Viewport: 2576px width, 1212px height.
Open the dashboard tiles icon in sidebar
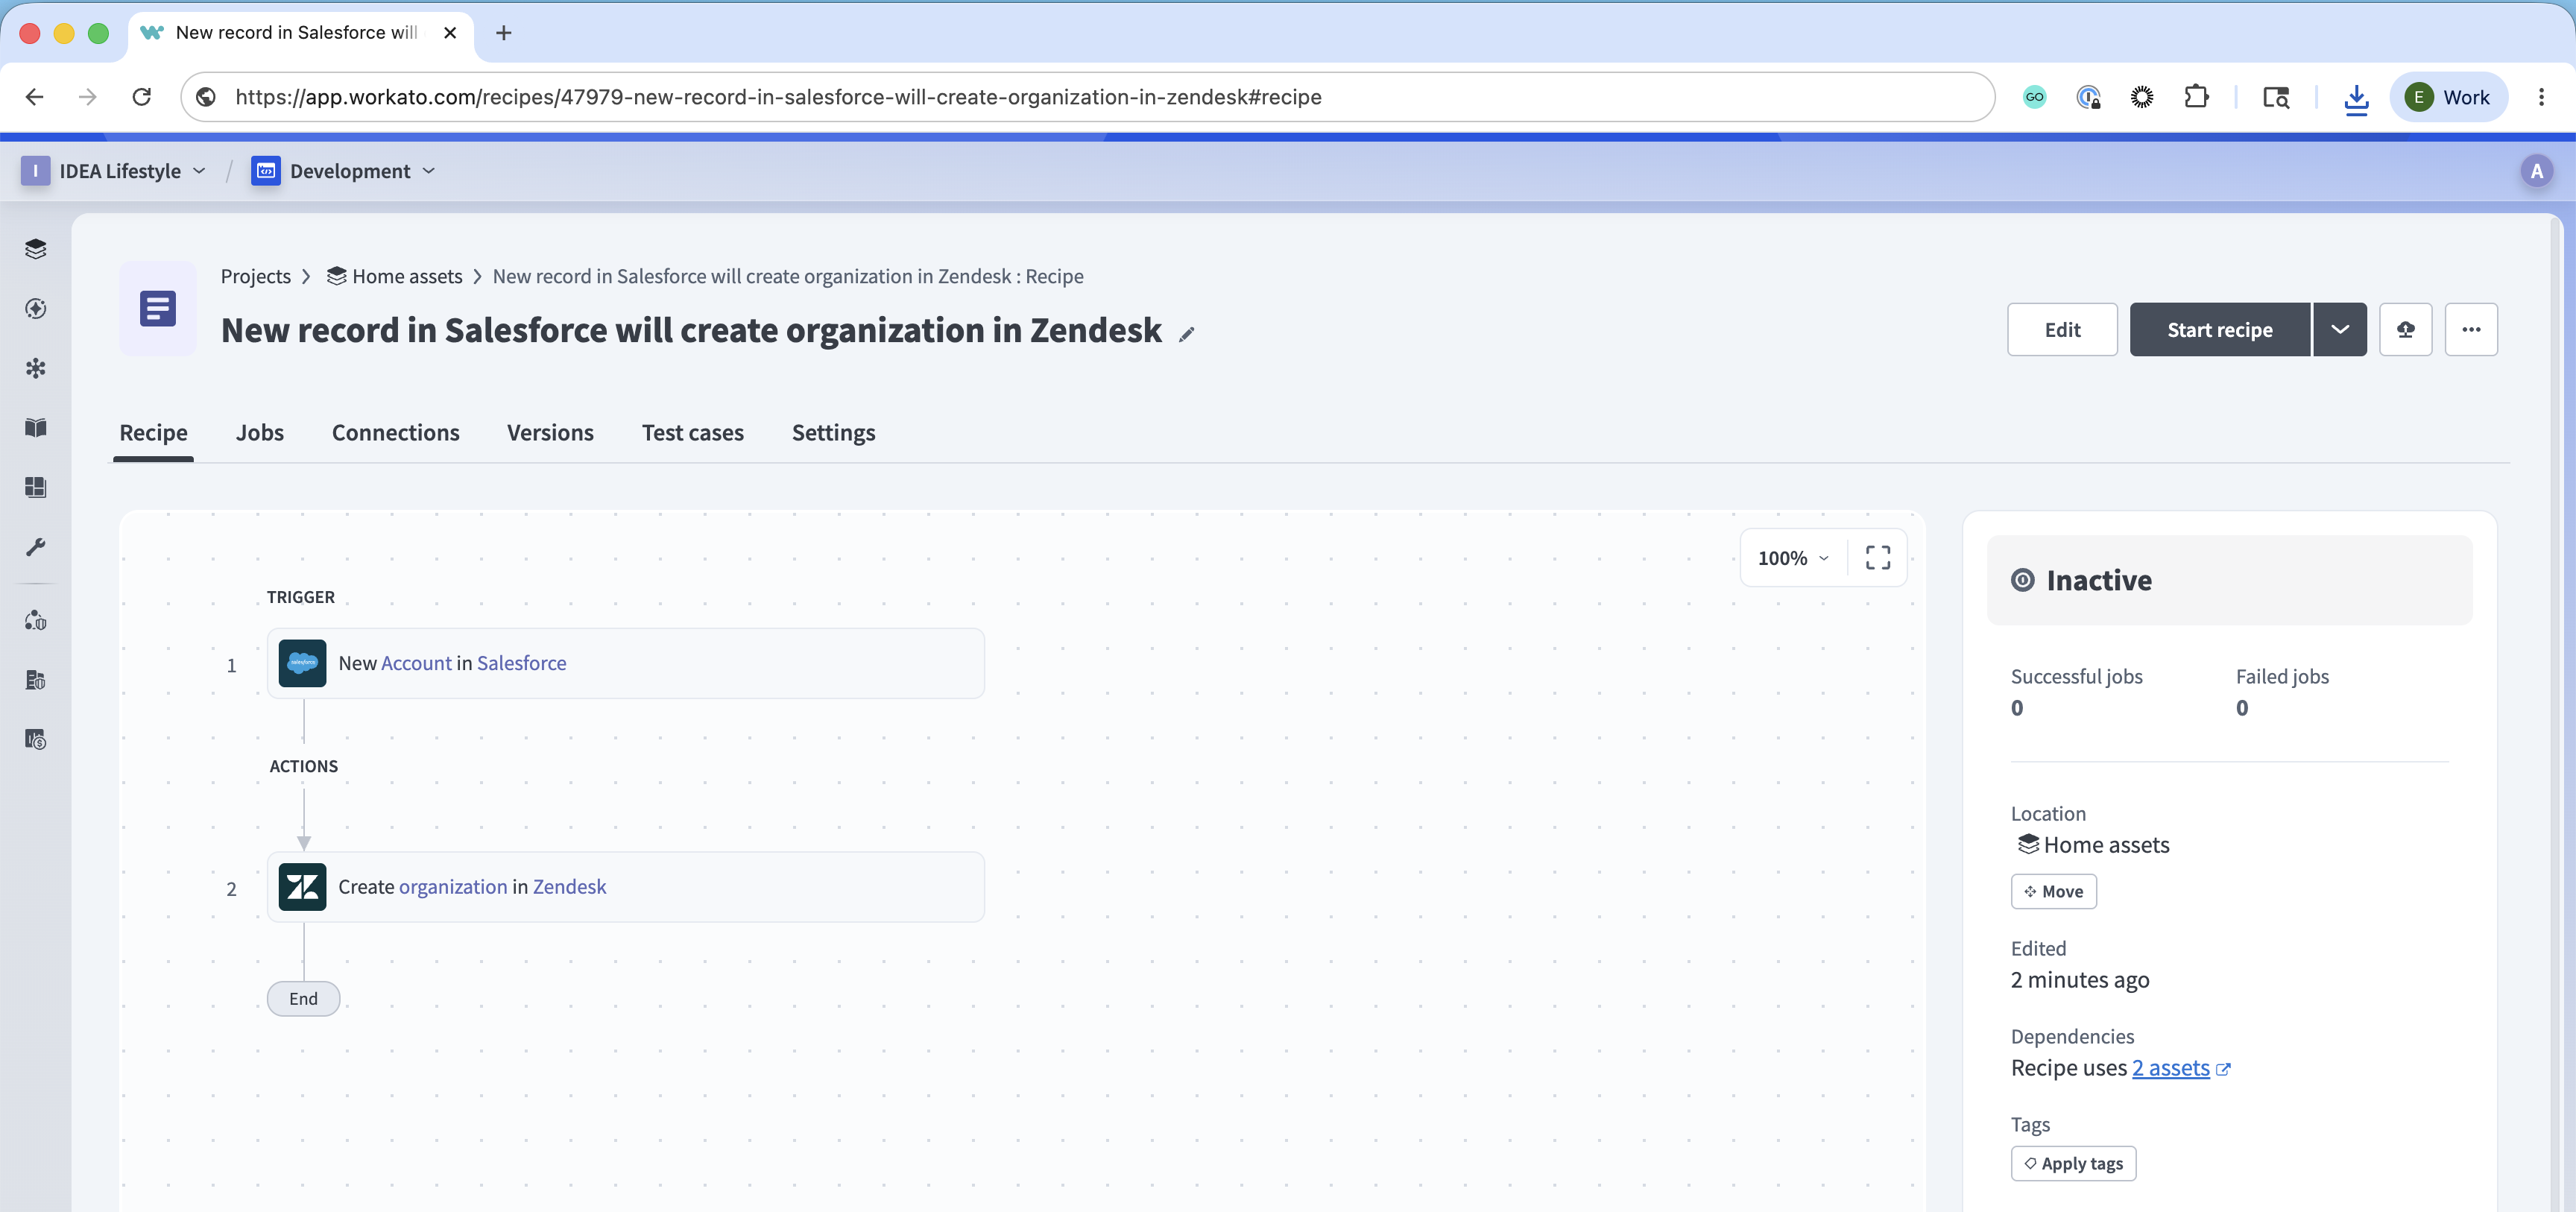point(36,487)
